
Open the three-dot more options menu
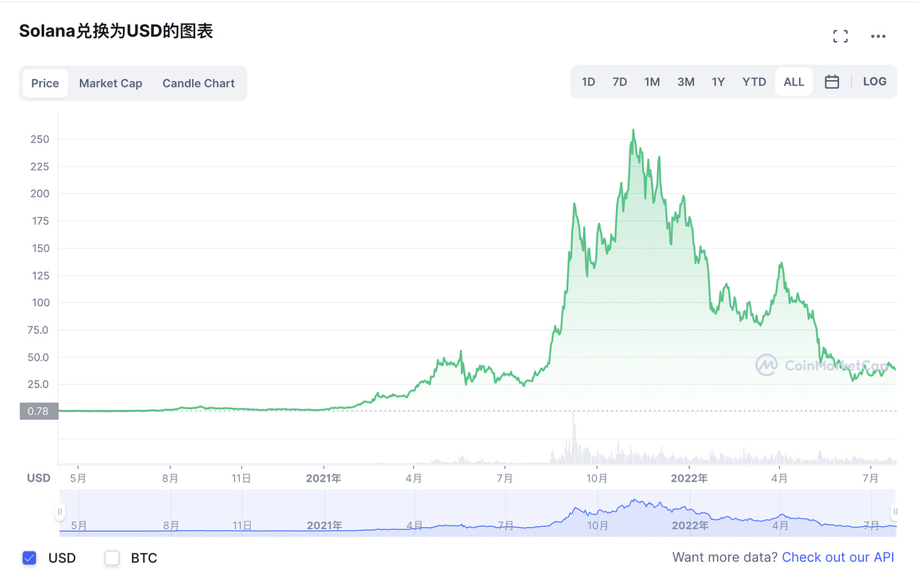point(878,37)
